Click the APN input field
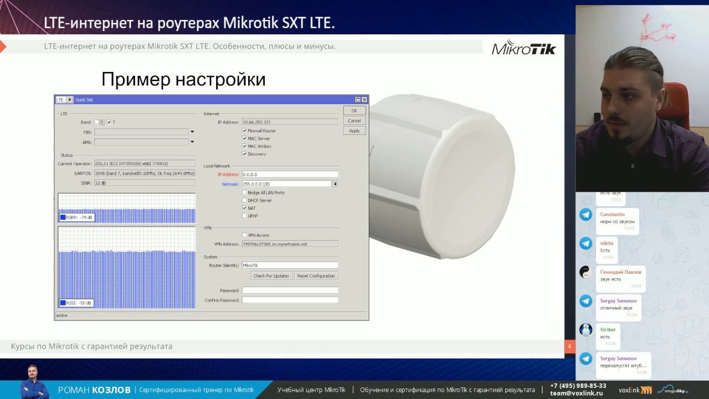The image size is (709, 399). 141,142
